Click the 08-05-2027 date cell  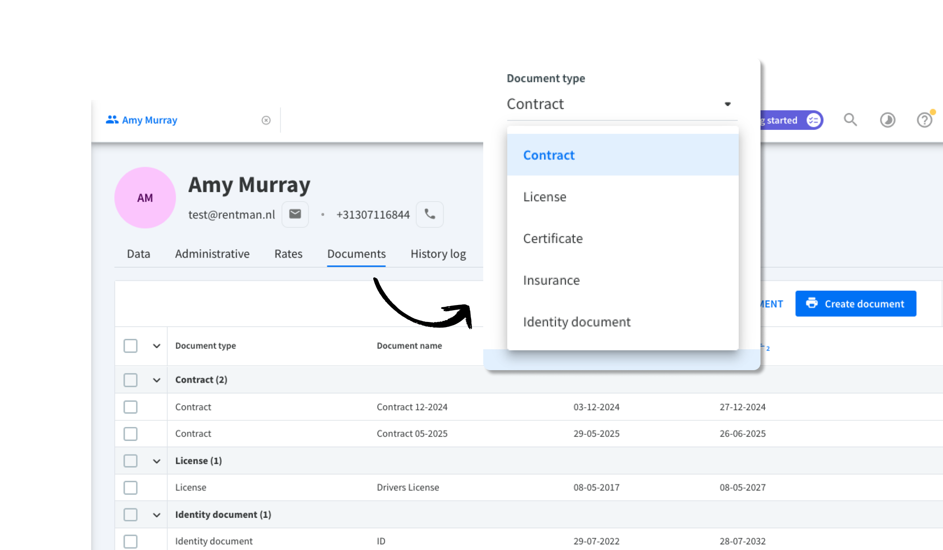(x=743, y=487)
